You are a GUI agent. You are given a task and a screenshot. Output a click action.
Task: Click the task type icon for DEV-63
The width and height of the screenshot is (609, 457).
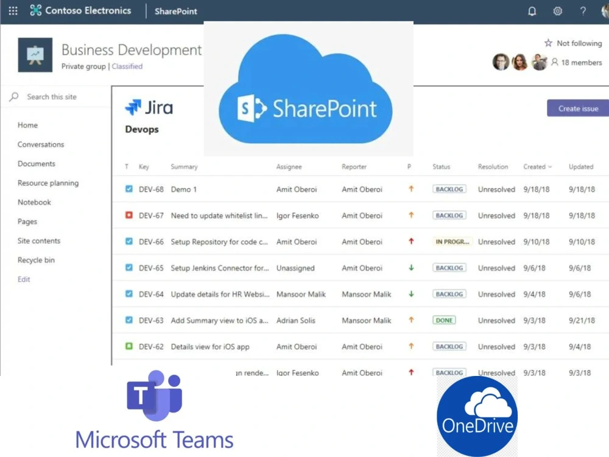pyautogui.click(x=129, y=320)
